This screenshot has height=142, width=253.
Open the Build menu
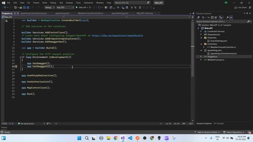point(45,3)
